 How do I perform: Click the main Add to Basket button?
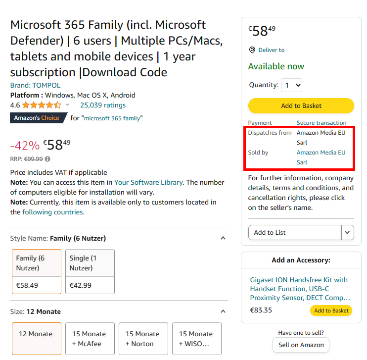301,105
